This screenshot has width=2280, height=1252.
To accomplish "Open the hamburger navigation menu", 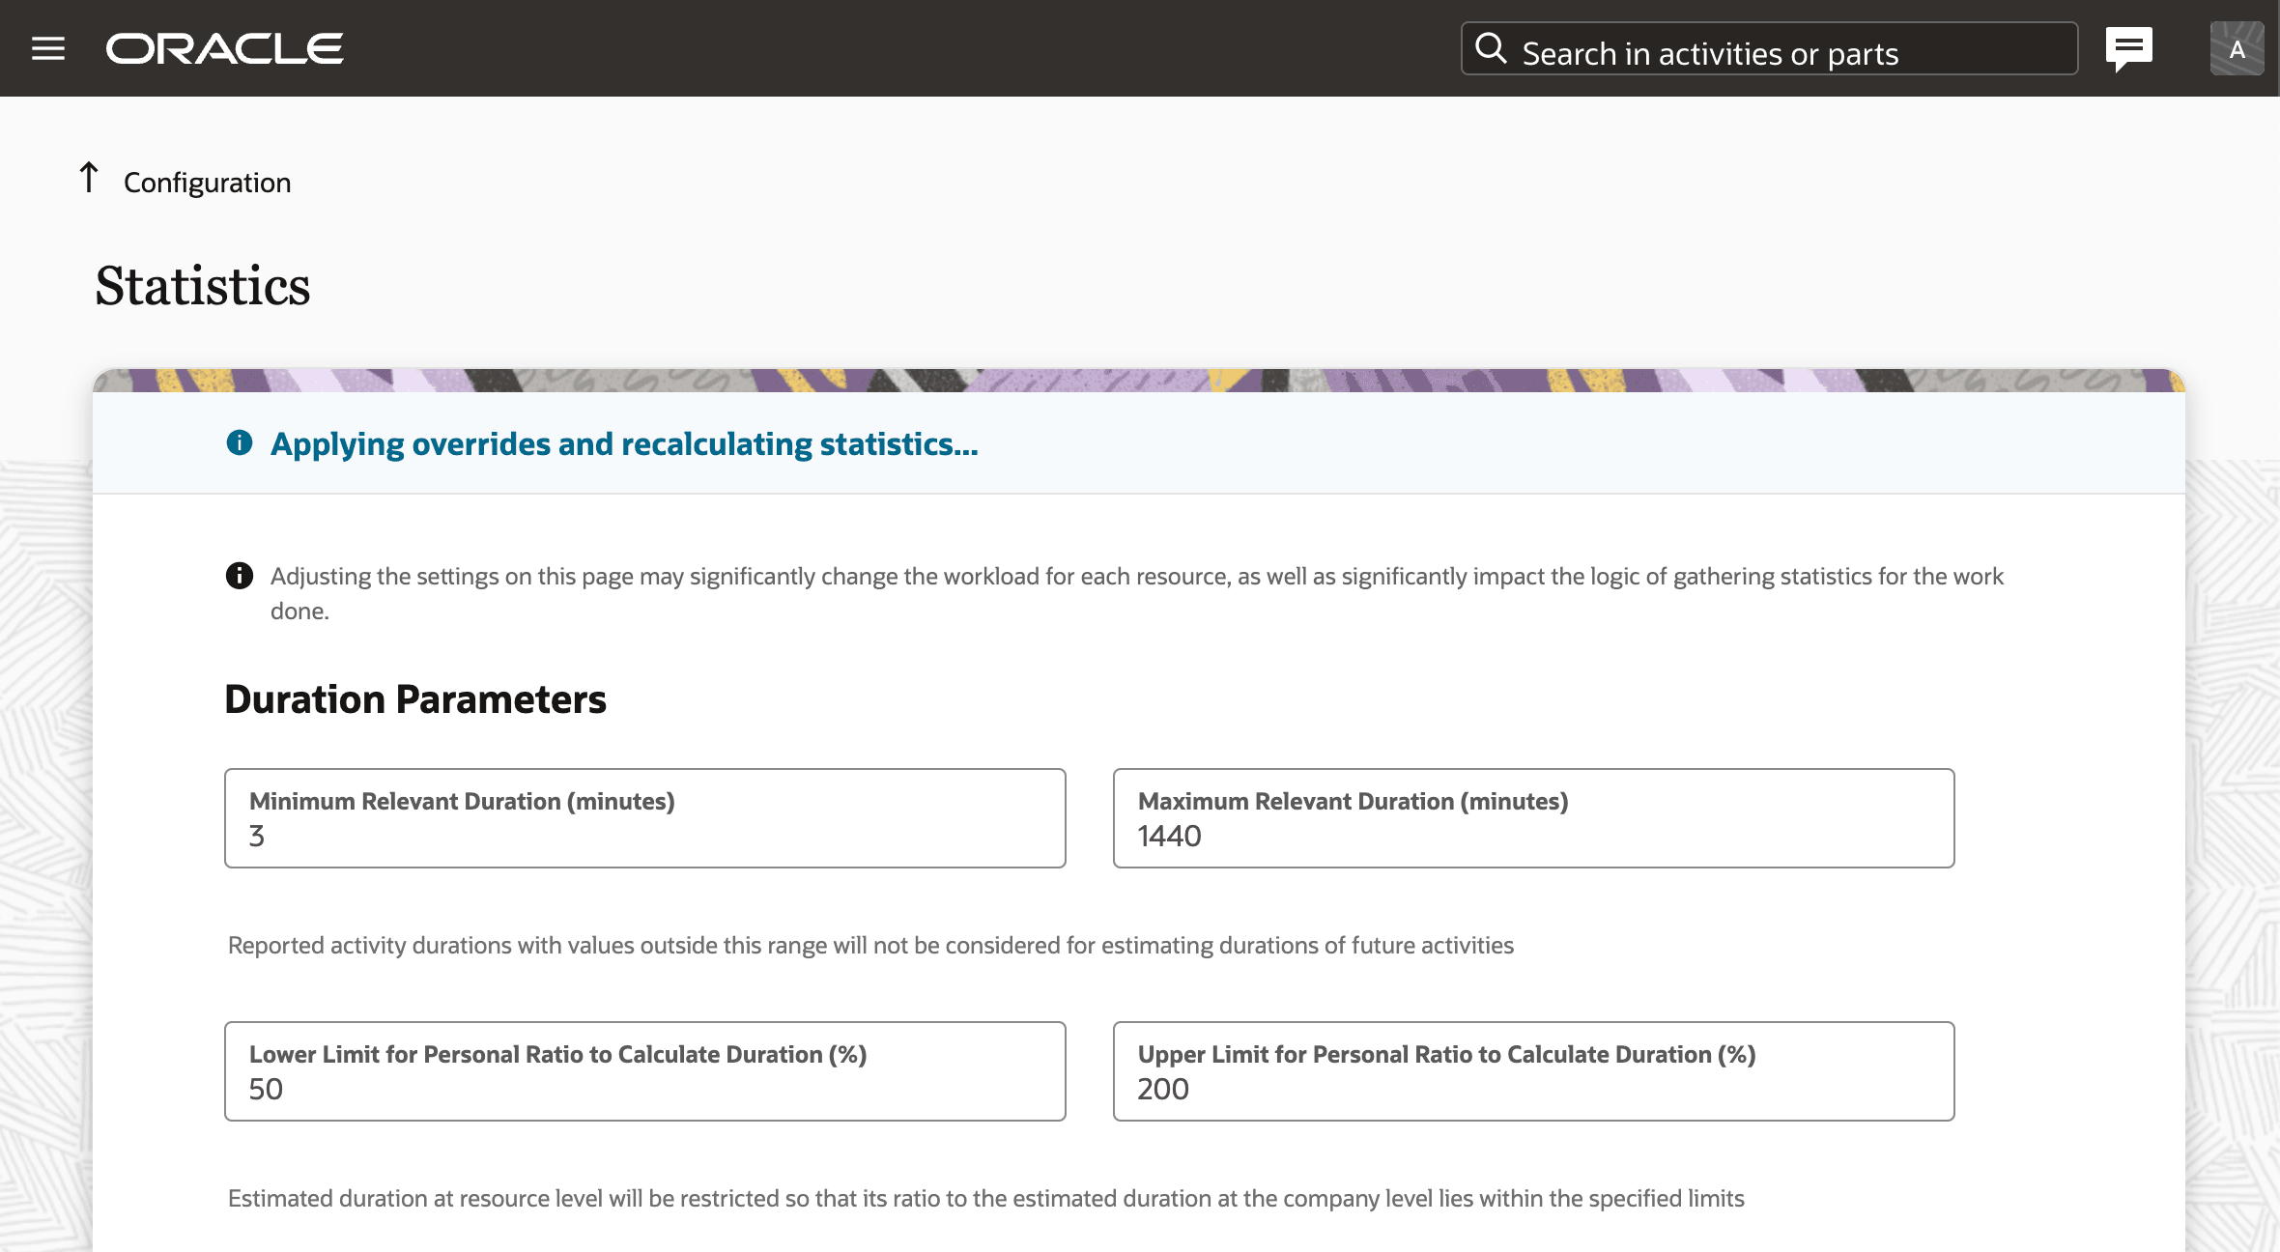I will tap(48, 48).
